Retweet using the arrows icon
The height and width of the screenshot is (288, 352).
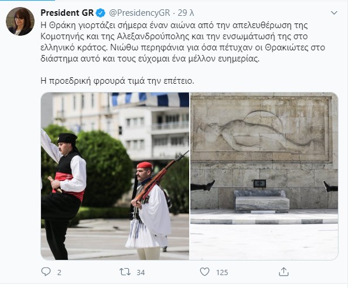click(125, 272)
